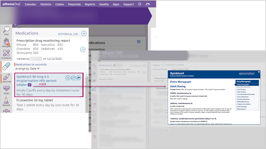266x149 pixels.
Task: Open Calendar menu
Action: [x=30, y=4]
